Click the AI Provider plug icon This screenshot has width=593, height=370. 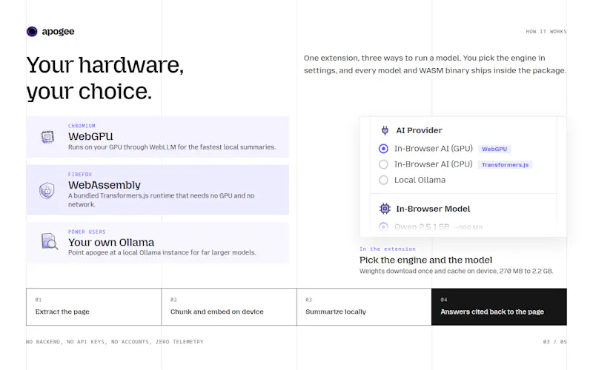point(385,131)
